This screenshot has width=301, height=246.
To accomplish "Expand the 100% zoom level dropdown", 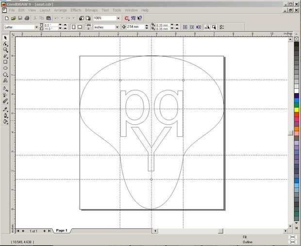I will click(x=118, y=18).
